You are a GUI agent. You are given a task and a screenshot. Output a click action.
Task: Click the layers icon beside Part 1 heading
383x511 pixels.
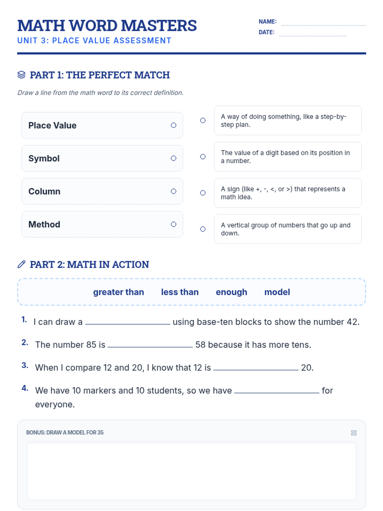(x=21, y=75)
